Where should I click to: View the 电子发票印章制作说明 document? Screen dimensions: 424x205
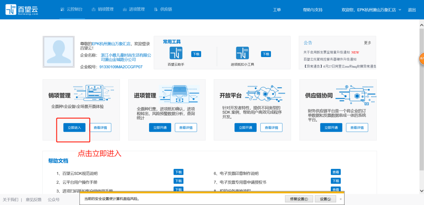336,172
